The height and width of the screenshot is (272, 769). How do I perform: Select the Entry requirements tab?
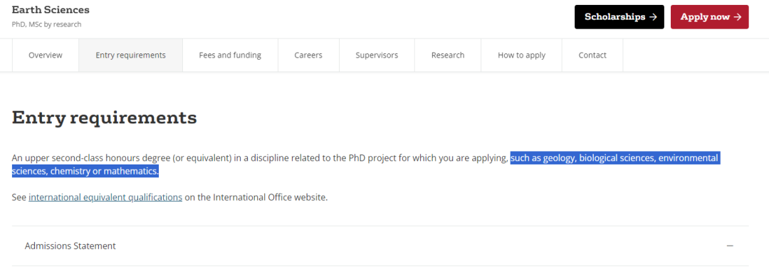click(x=130, y=55)
